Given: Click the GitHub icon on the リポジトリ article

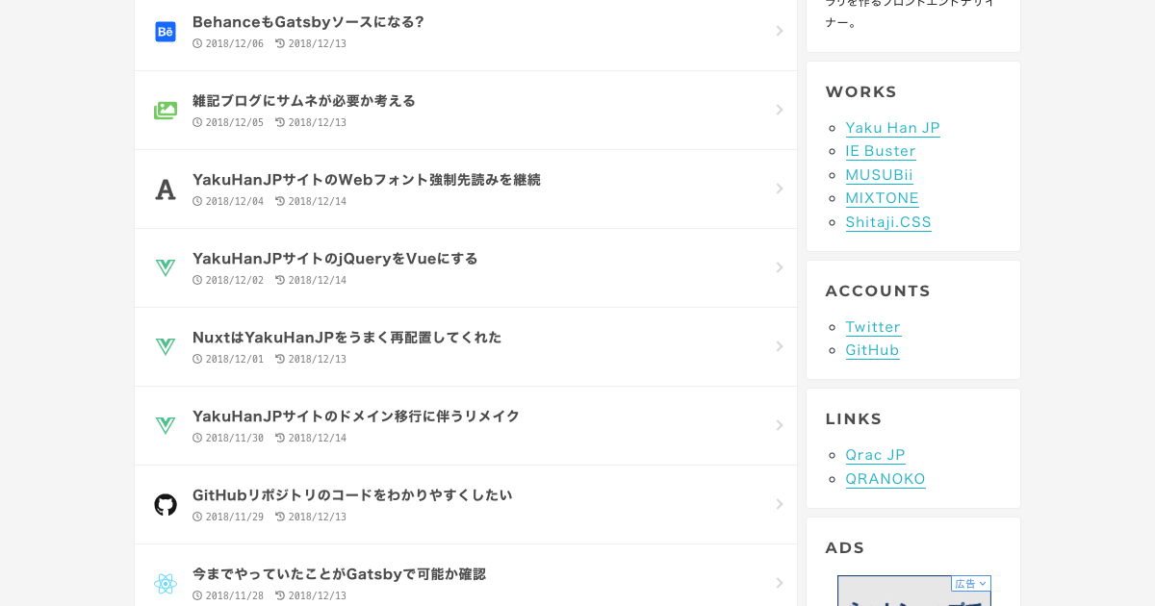Looking at the screenshot, I should point(166,504).
